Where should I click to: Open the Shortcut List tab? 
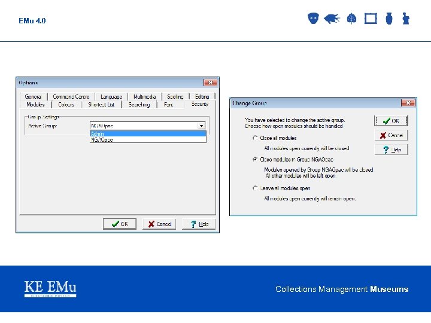coord(101,105)
